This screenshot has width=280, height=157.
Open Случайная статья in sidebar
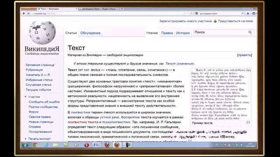pyautogui.click(x=38, y=85)
